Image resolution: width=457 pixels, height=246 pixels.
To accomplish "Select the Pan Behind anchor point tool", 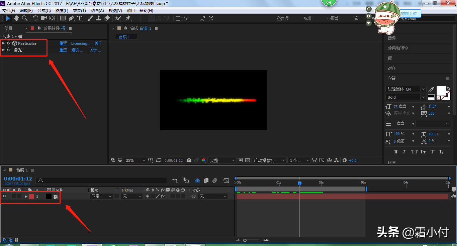I will [52, 18].
